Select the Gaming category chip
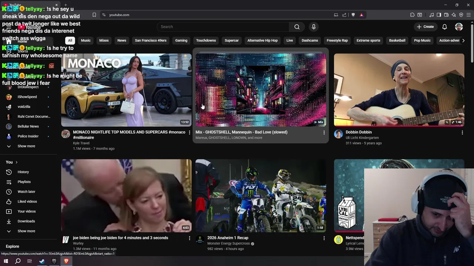 (x=181, y=40)
